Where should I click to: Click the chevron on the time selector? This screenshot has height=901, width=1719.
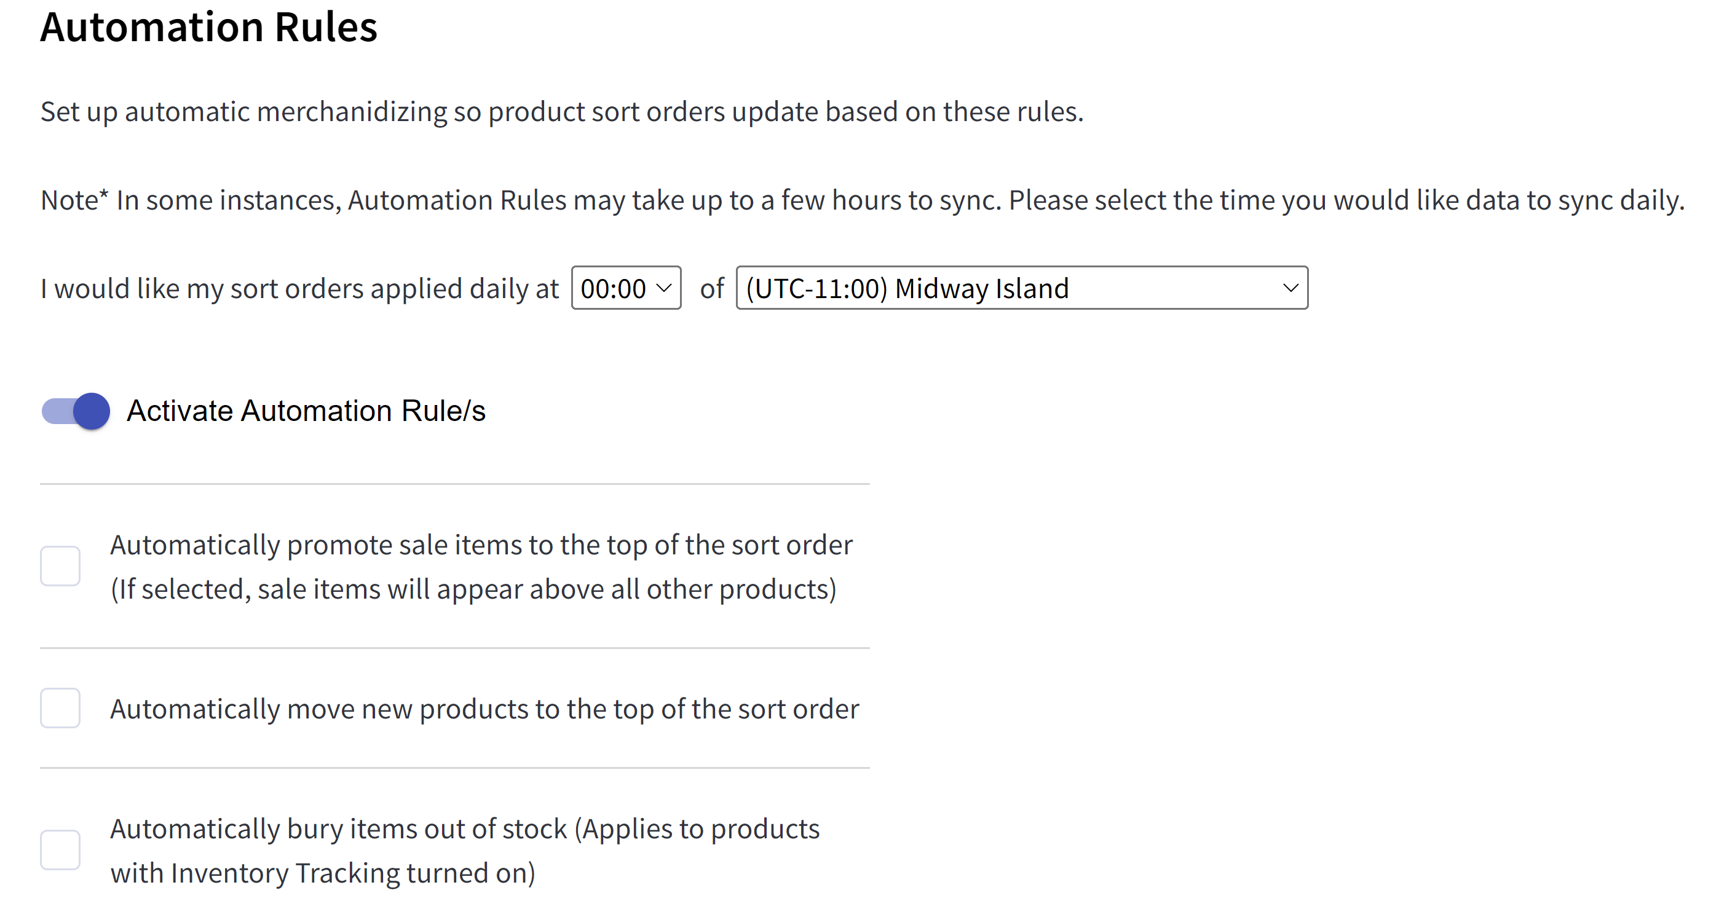point(663,288)
